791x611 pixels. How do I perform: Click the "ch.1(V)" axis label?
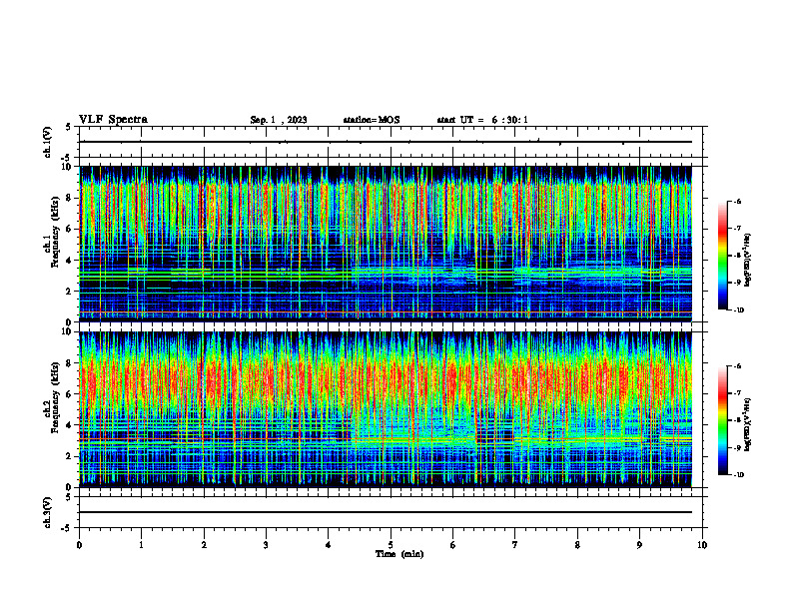click(x=47, y=142)
